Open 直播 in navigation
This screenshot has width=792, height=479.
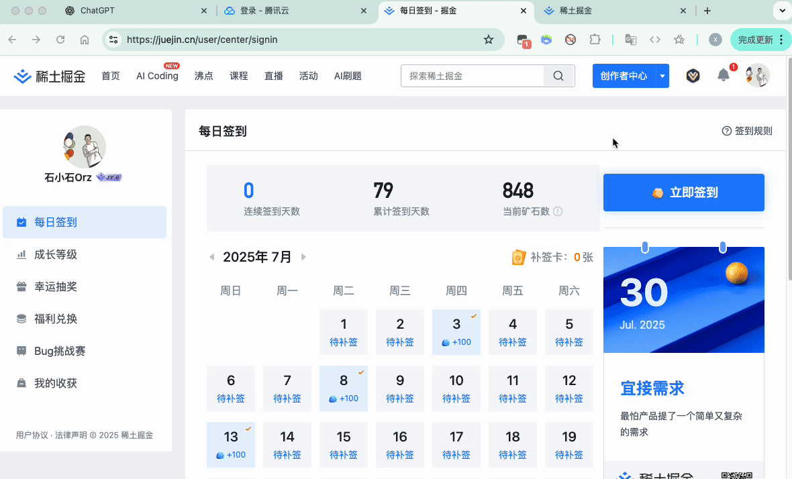coord(273,76)
